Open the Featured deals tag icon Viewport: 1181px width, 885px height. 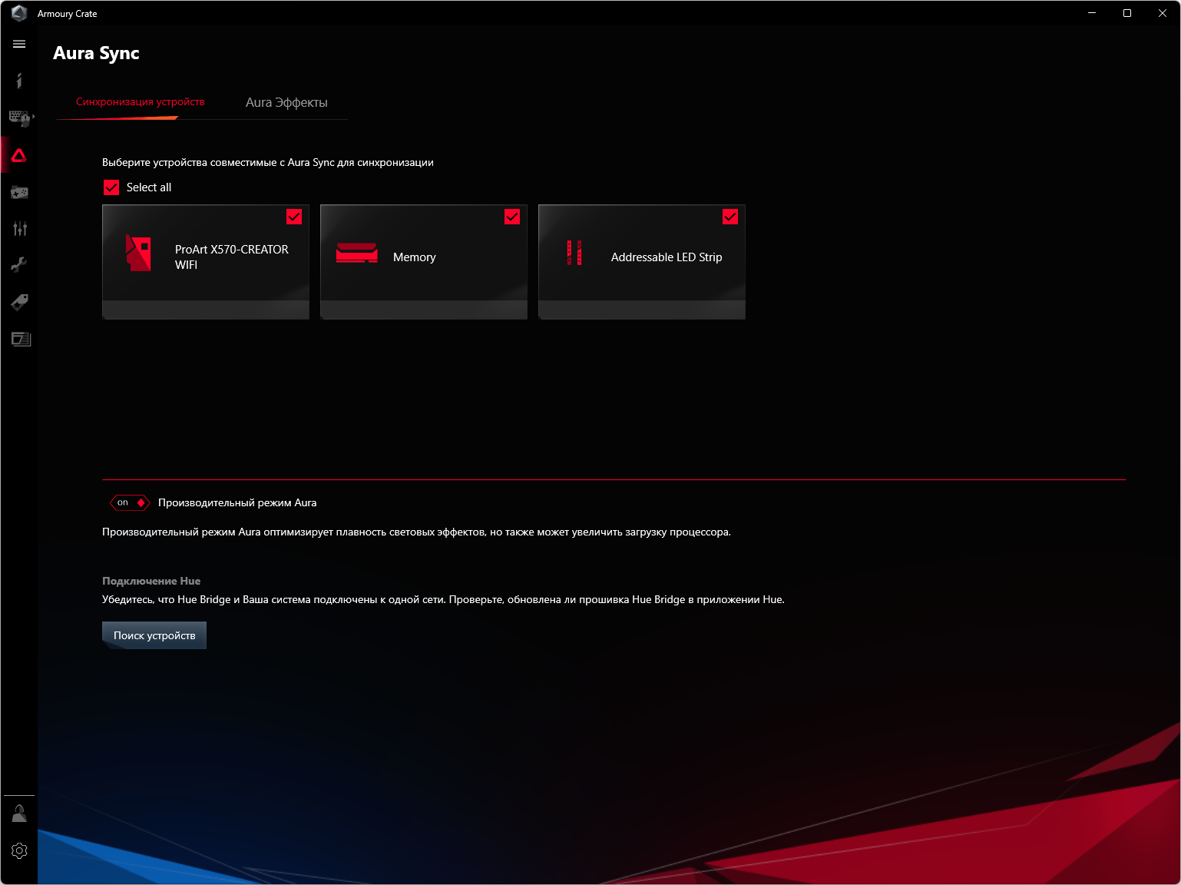click(19, 302)
